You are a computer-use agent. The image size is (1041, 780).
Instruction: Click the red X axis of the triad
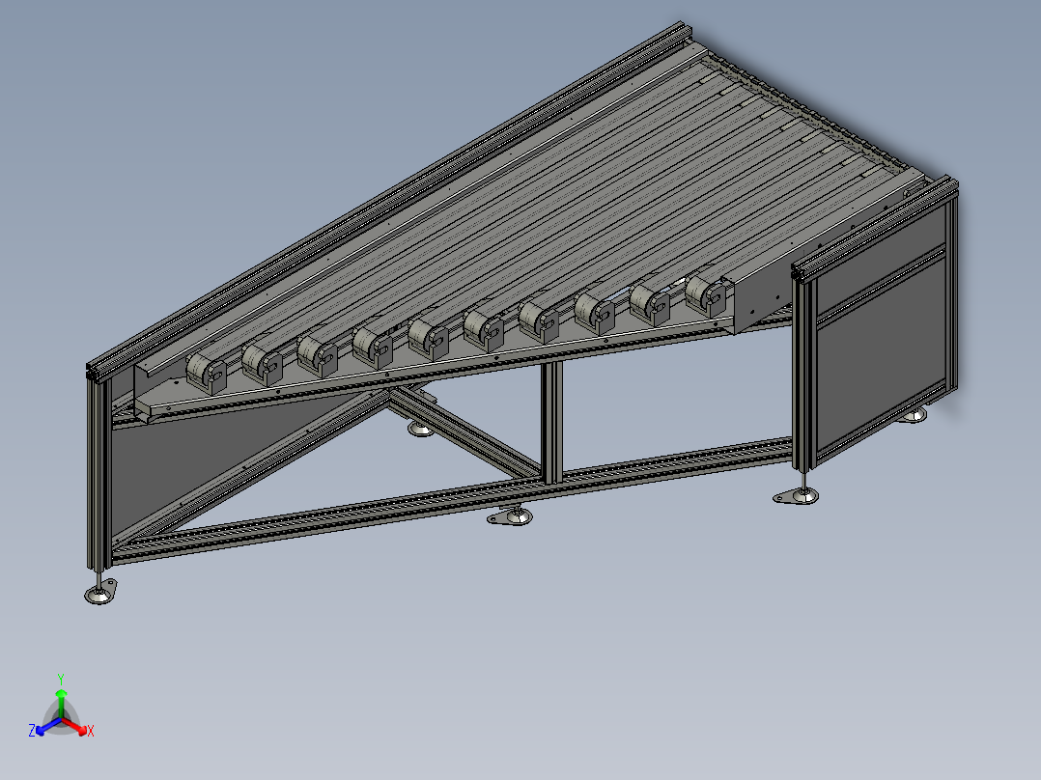(x=74, y=725)
